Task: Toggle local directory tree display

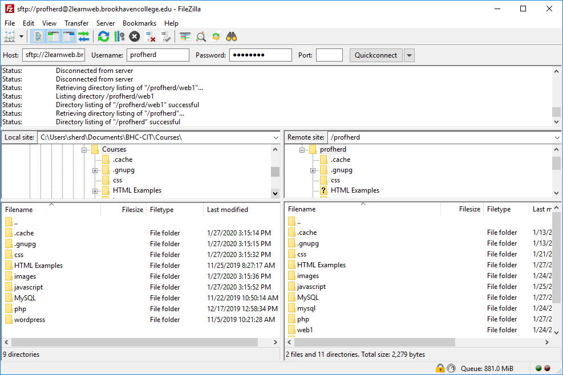Action: [53, 36]
